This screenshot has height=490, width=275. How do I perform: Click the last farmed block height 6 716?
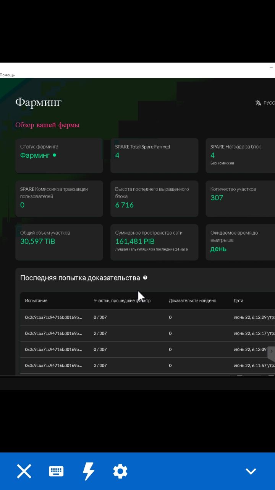point(125,205)
